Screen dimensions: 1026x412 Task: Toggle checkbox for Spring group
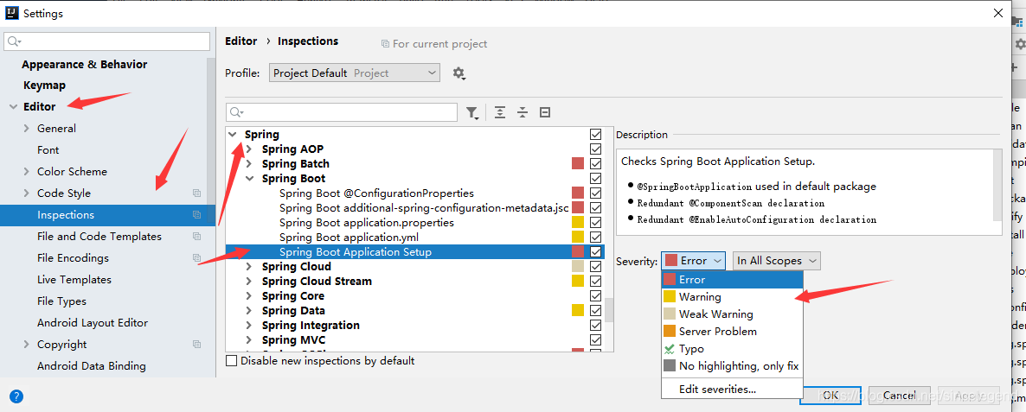pos(595,134)
